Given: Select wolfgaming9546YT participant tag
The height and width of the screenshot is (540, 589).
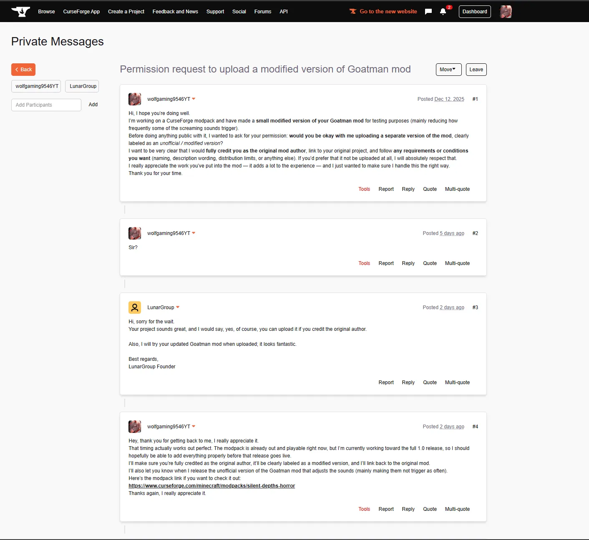Looking at the screenshot, I should click(x=36, y=86).
